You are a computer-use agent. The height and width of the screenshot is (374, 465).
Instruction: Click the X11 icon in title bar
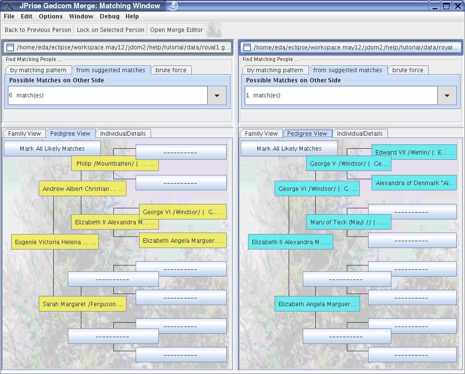coord(9,6)
